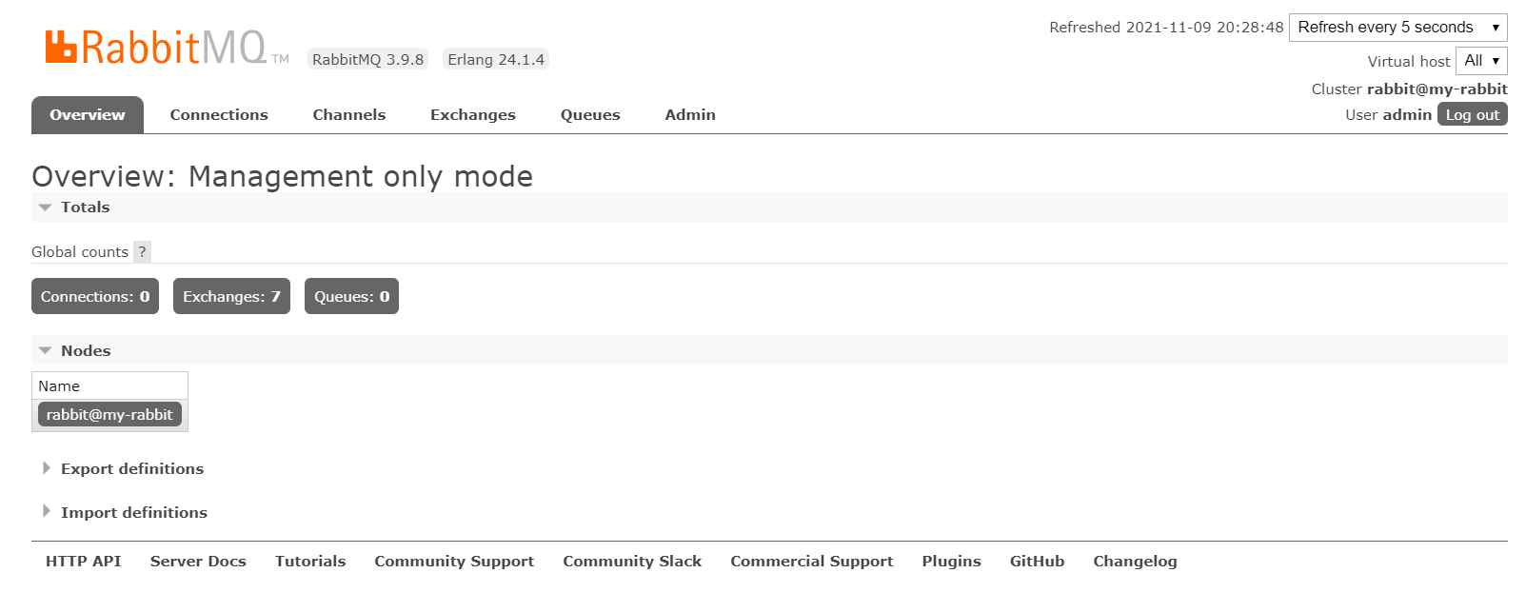
Task: Open the refresh interval dropdown
Action: click(x=1397, y=28)
